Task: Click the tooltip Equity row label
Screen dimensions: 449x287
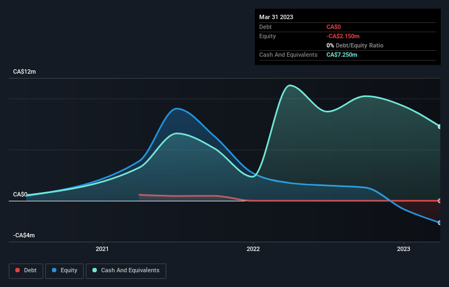Action: point(267,36)
